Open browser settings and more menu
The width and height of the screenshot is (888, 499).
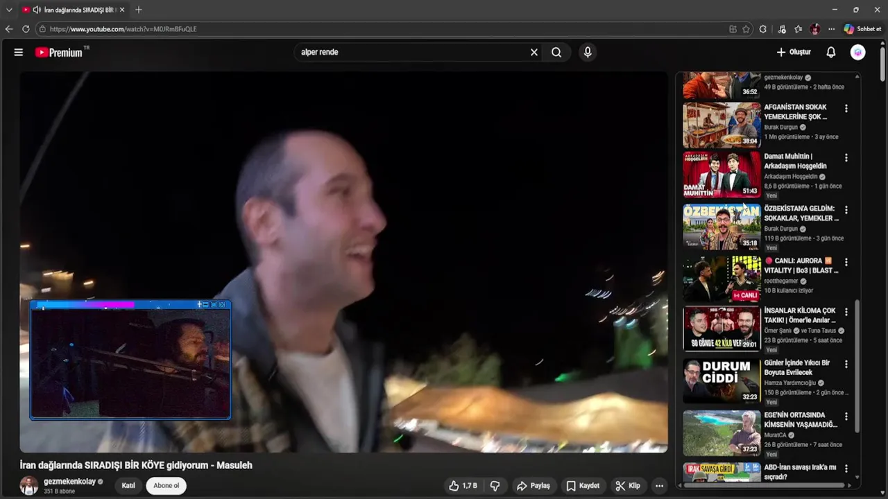[x=831, y=29]
